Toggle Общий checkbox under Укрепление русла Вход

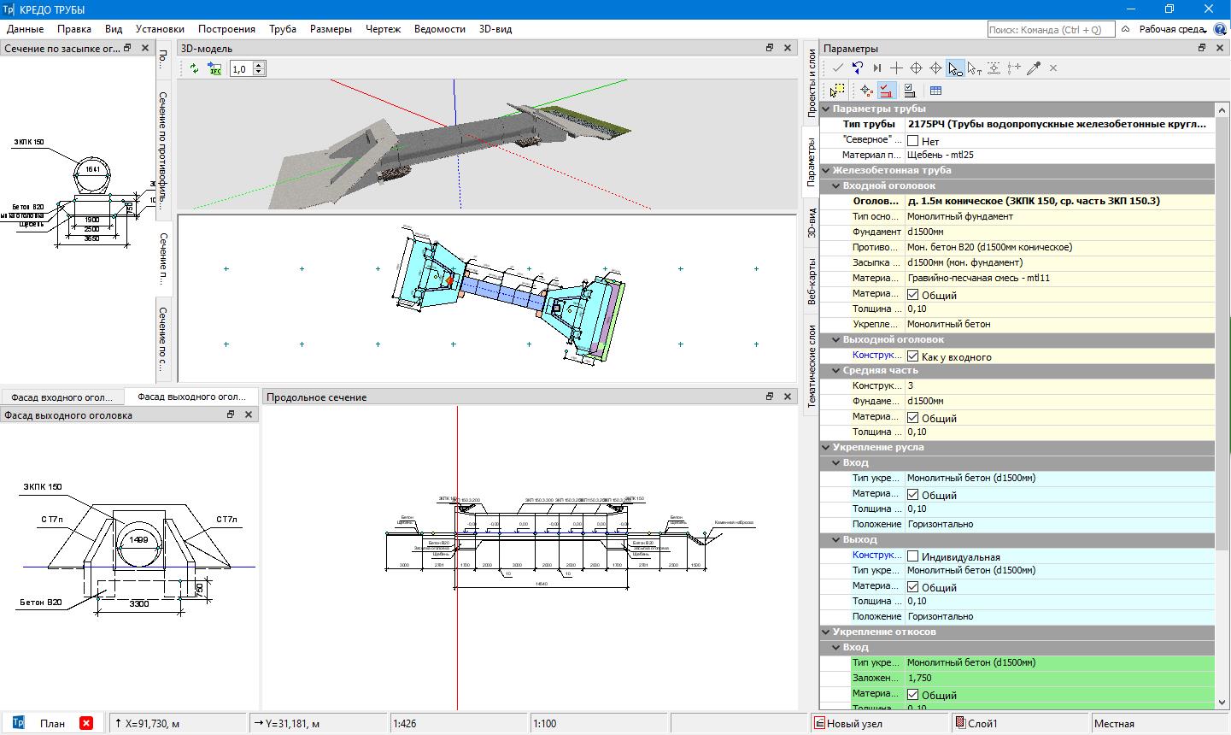pos(912,495)
